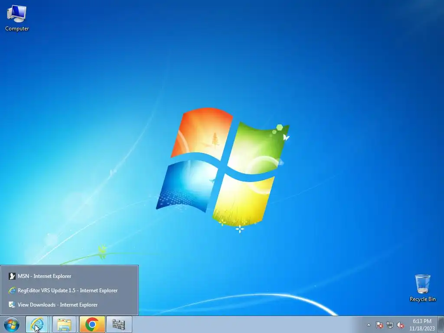Click download icon beside View Downloads

[12, 305]
